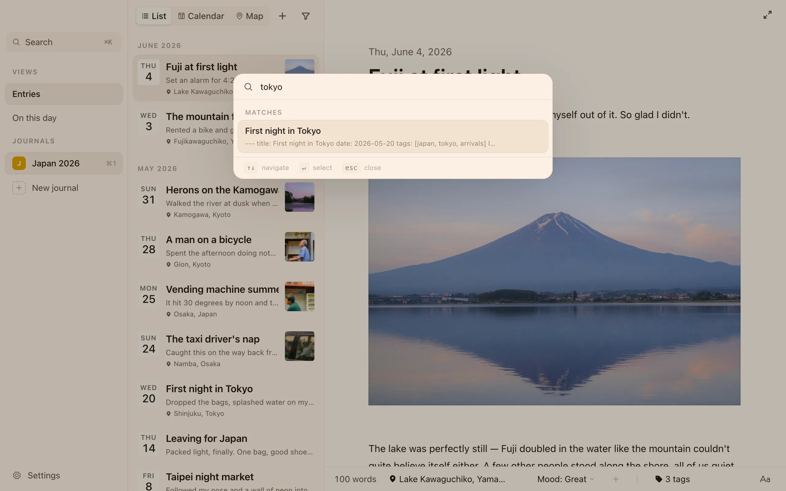Click the Thu, June 4, 2026 date
This screenshot has width=786, height=491.
pos(410,52)
